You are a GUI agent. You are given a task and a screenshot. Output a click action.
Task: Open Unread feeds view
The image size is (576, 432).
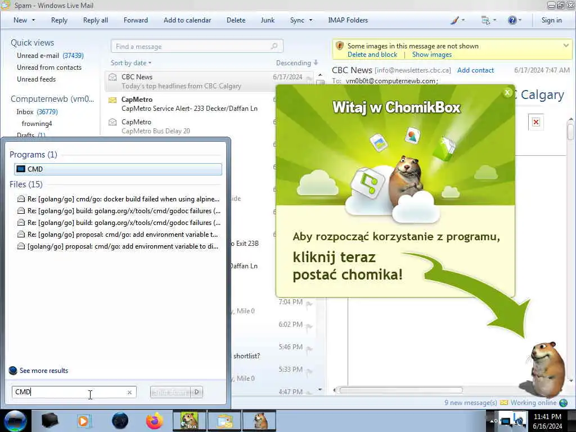click(x=37, y=79)
